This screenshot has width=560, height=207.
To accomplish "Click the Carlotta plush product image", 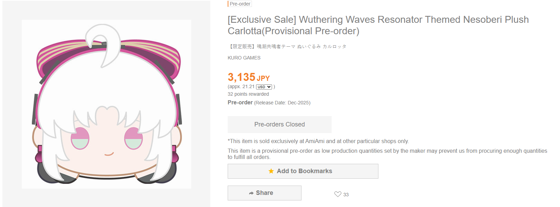I will point(106,104).
